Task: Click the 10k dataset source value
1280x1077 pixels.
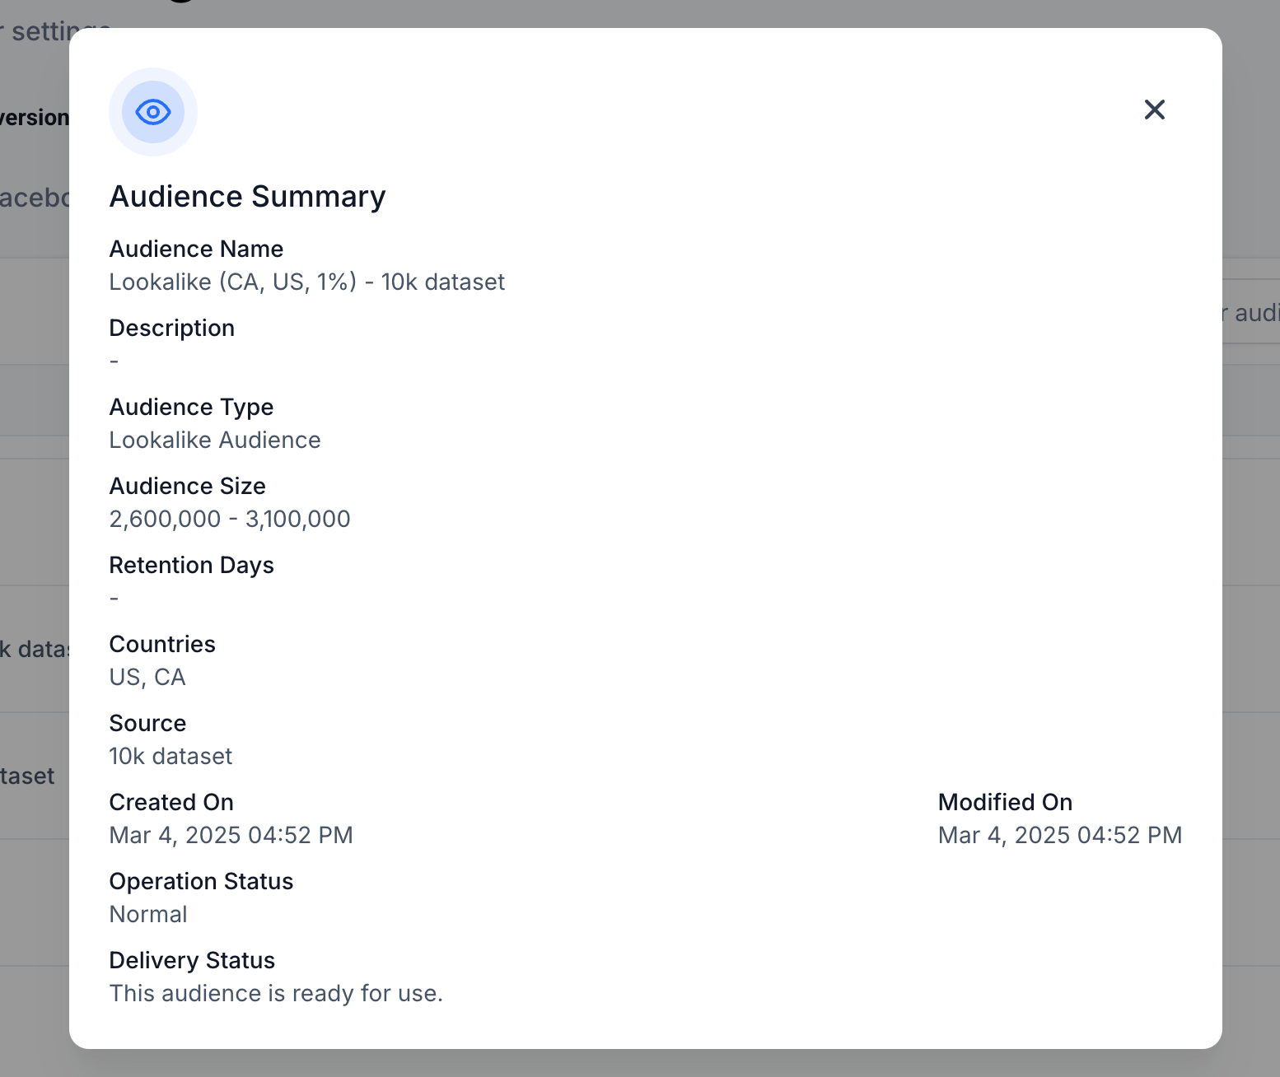Action: (x=171, y=756)
